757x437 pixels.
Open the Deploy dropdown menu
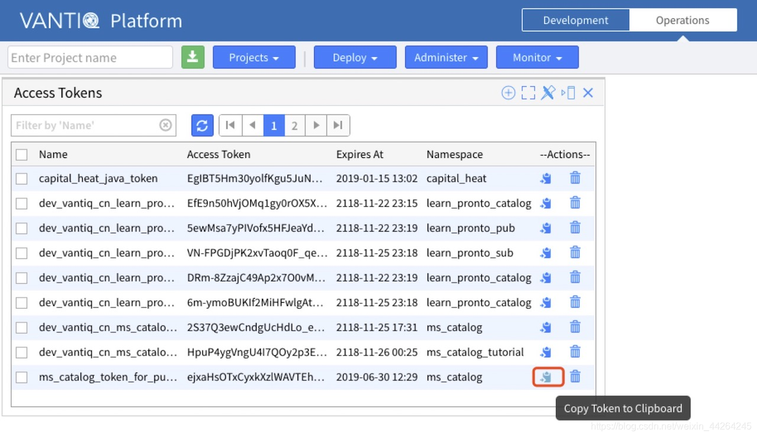tap(355, 57)
